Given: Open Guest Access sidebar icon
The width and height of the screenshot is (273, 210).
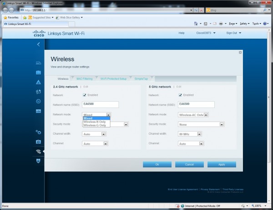Looking at the screenshot, I should click(x=39, y=73).
